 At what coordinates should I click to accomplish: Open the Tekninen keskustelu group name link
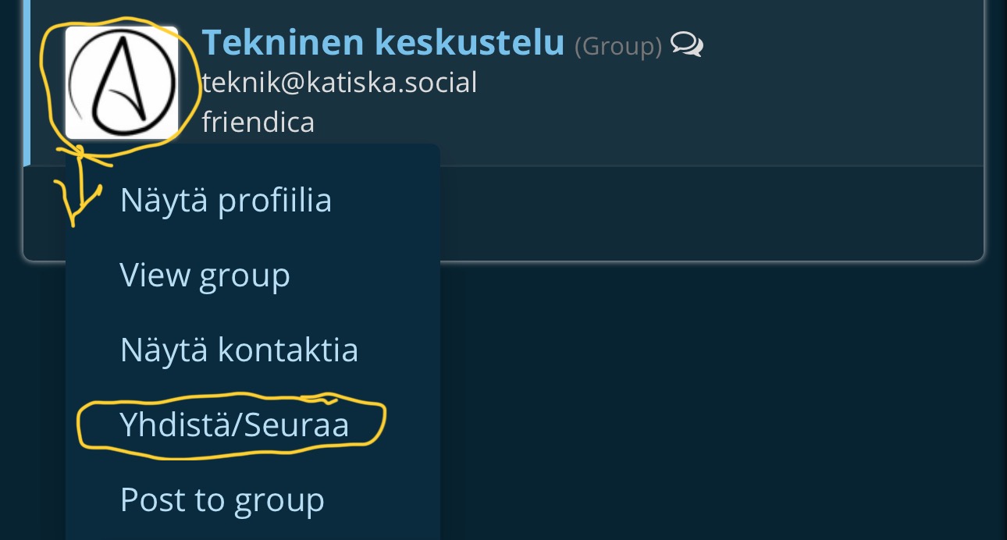(x=383, y=42)
